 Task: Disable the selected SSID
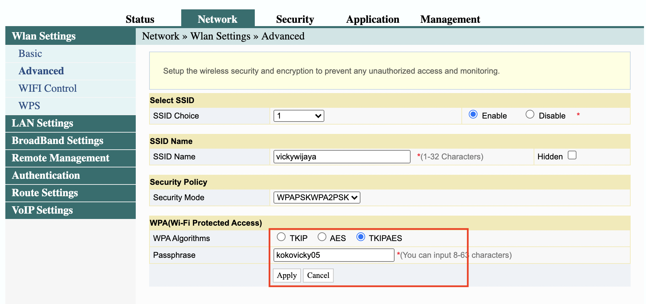(530, 115)
